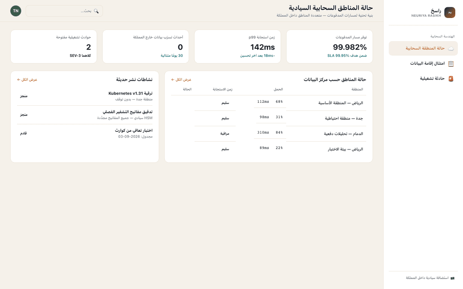This screenshot has width=463, height=289.
Task: Open امتثال إقامة البيانات in the sidebar
Action: [x=423, y=63]
